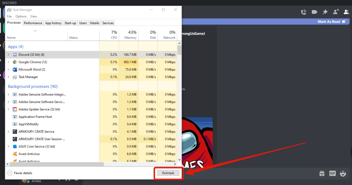
Task: Open the File menu
Action: (9, 16)
